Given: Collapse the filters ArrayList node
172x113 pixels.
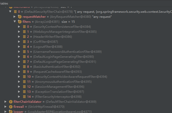Looking at the screenshot, I should pyautogui.click(x=15, y=22).
